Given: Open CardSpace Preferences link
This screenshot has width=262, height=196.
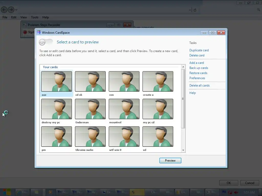Looking at the screenshot, I should [197, 78].
